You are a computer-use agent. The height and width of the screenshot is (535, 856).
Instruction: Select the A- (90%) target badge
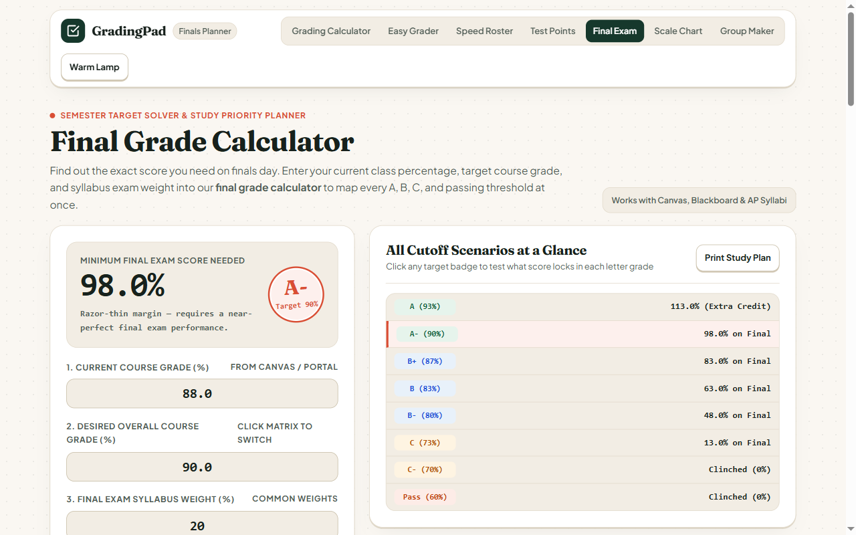[427, 334]
